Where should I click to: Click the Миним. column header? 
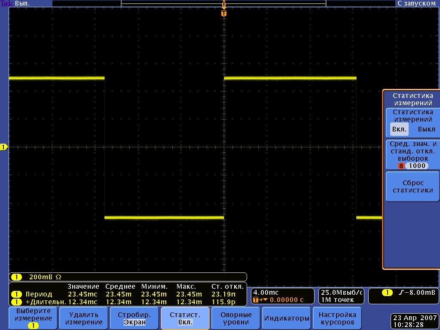pyautogui.click(x=154, y=287)
